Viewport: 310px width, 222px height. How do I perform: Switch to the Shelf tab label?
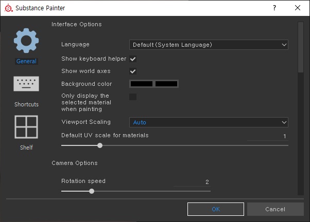tap(26, 147)
